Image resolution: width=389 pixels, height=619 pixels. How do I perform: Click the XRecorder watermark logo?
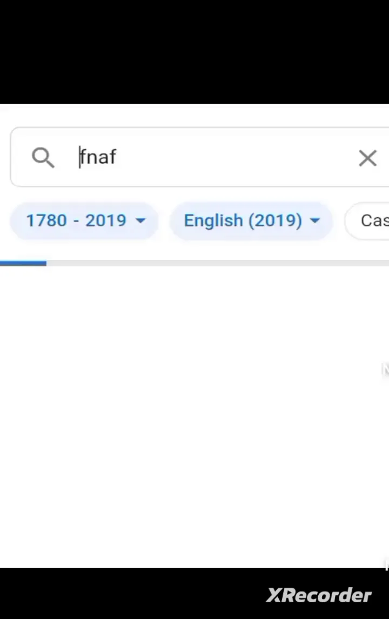pyautogui.click(x=319, y=595)
